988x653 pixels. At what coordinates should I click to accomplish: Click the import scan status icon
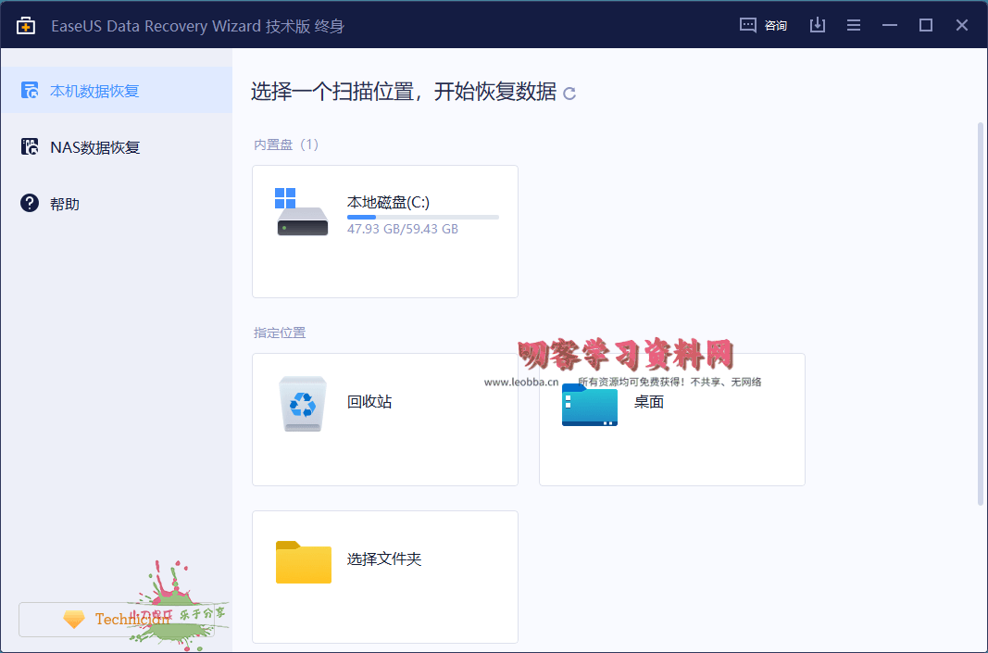point(818,25)
